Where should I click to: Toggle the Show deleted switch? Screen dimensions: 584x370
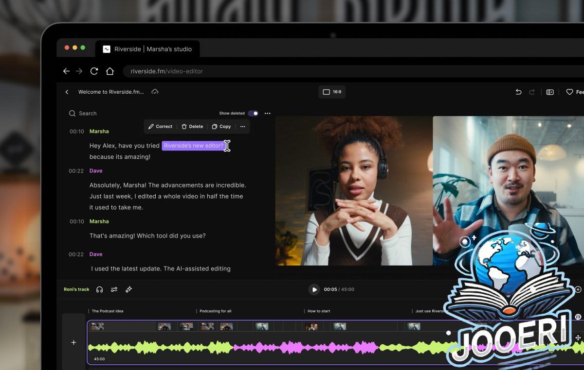point(253,113)
